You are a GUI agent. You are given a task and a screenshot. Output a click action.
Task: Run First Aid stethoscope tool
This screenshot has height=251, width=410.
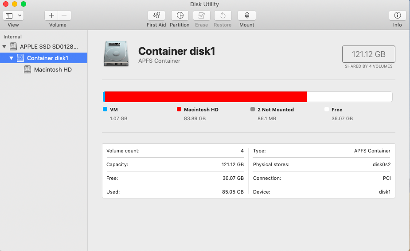pos(156,15)
